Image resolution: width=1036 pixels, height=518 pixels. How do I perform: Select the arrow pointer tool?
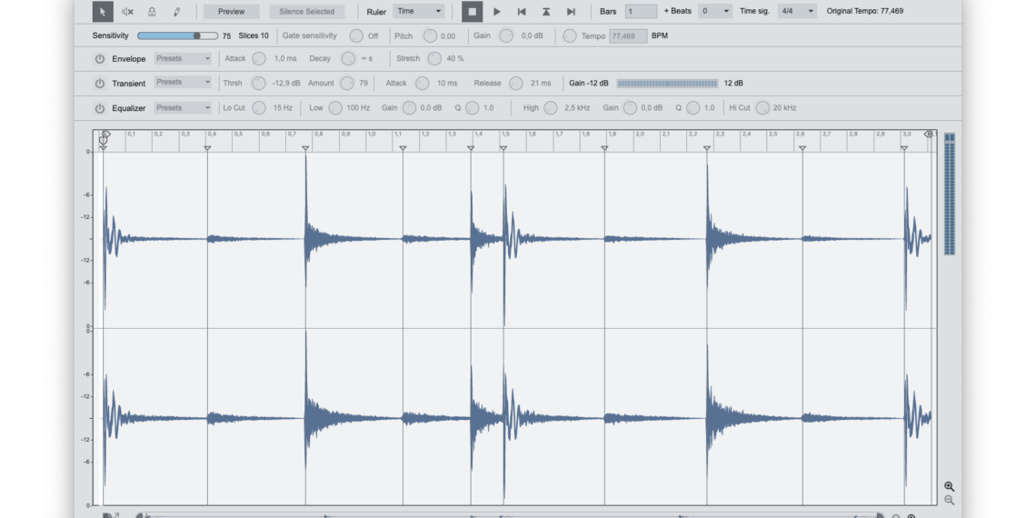coord(103,12)
